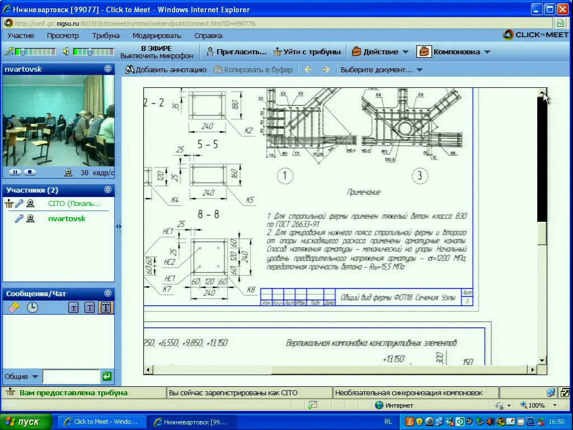This screenshot has height=430, width=573.
Task: Stop the nvartovsk video feed
Action: 30,172
